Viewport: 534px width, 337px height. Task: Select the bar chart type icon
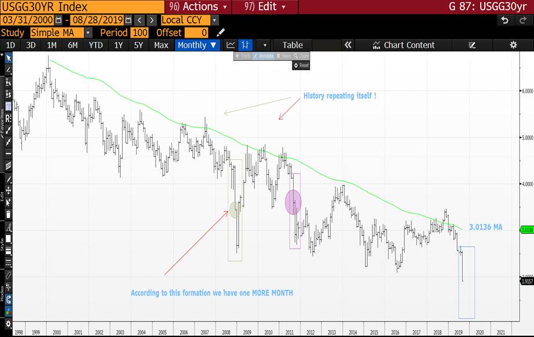pos(246,45)
